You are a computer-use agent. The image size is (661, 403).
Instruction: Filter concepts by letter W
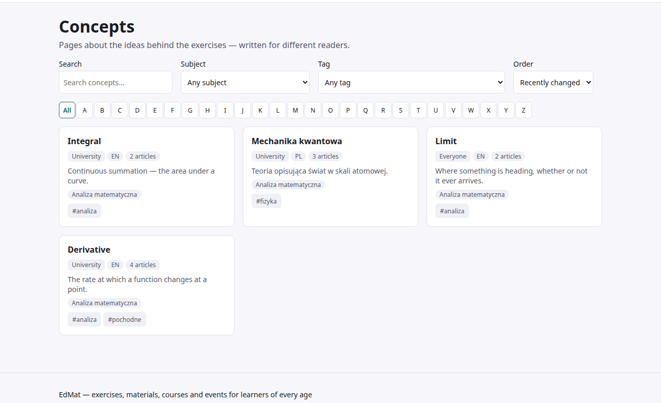pyautogui.click(x=471, y=110)
